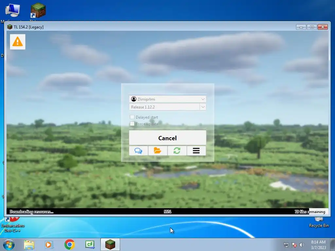Viewport: 335px width, 251px height.
Task: Open the orange game folder button
Action: coord(158,151)
